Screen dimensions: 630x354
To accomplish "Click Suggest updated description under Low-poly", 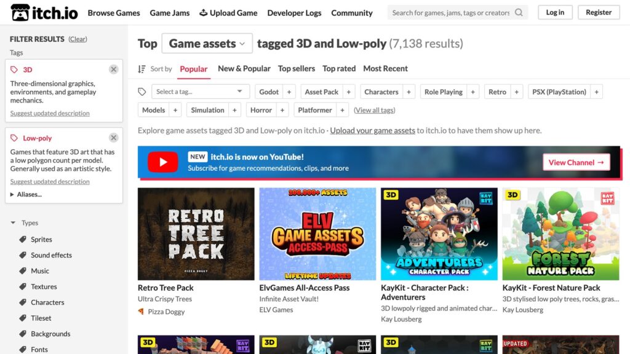I will [50, 181].
